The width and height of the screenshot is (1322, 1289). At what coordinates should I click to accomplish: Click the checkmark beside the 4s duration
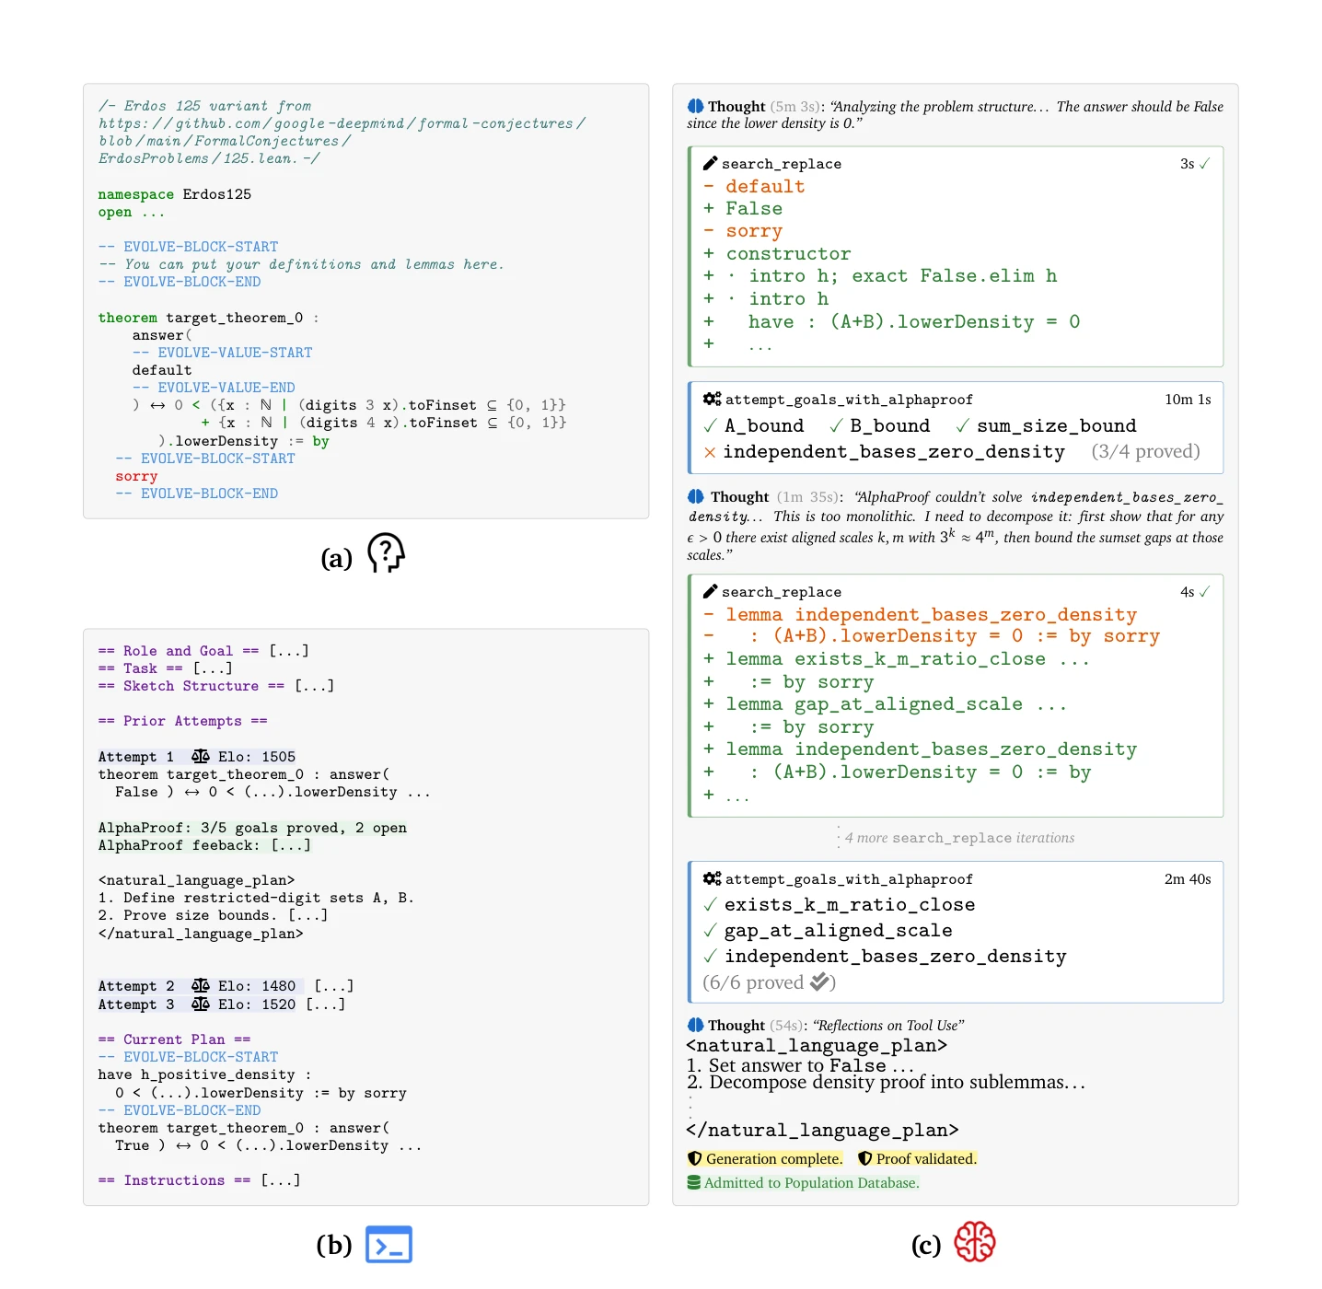1205,591
